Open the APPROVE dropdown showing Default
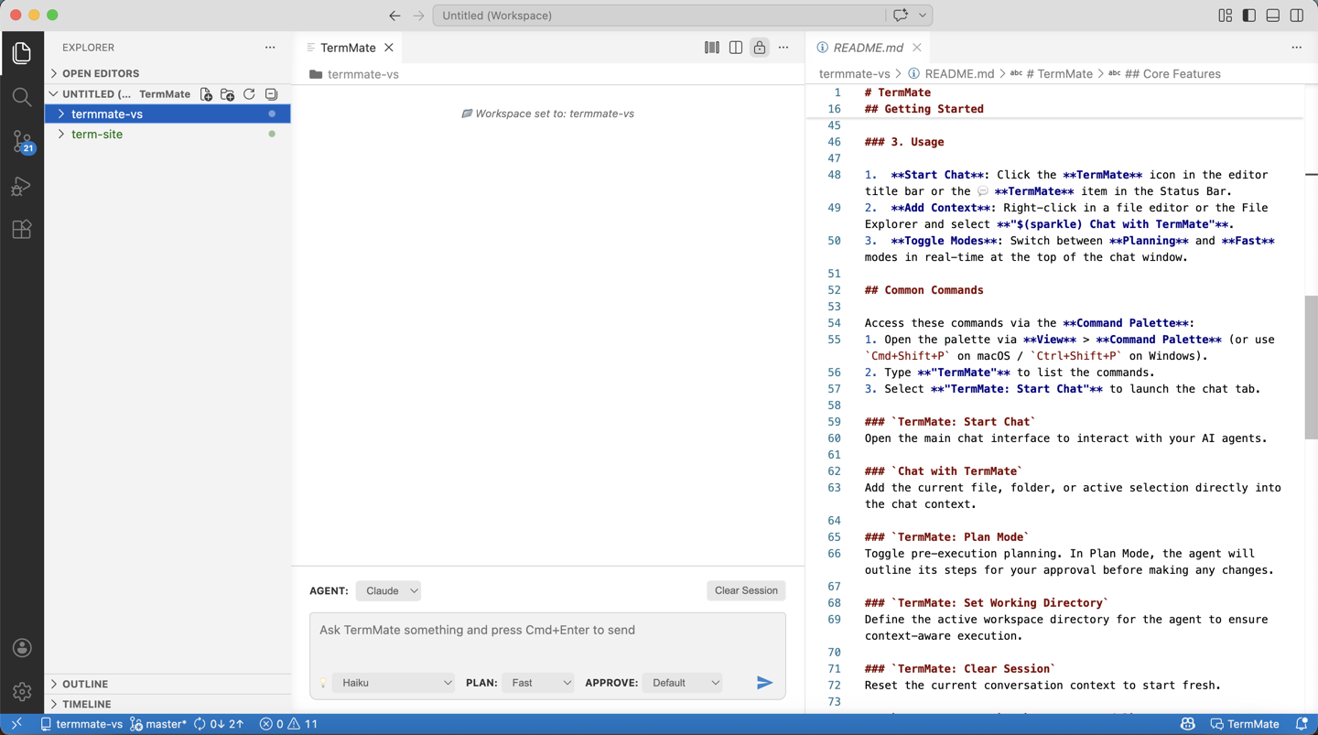The image size is (1318, 735). click(683, 683)
